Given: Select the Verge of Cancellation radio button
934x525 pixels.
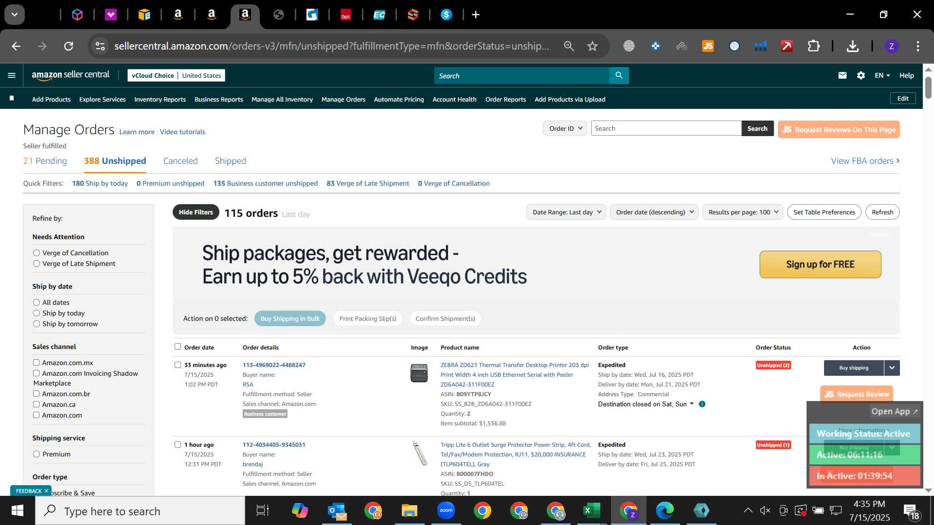Looking at the screenshot, I should pyautogui.click(x=36, y=253).
